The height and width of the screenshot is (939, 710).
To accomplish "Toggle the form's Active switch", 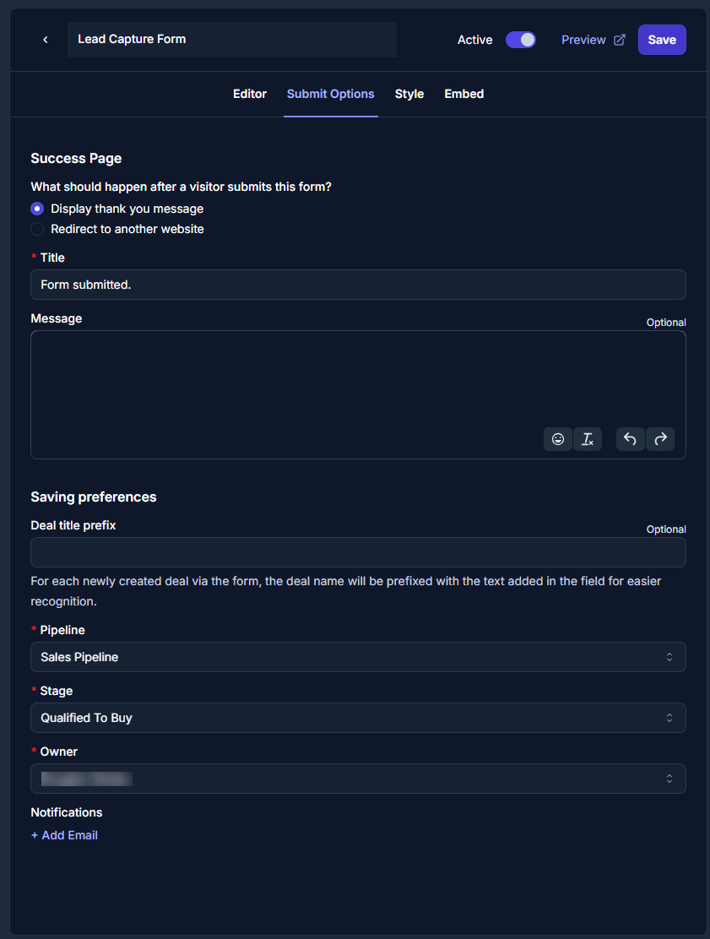I will (x=521, y=40).
